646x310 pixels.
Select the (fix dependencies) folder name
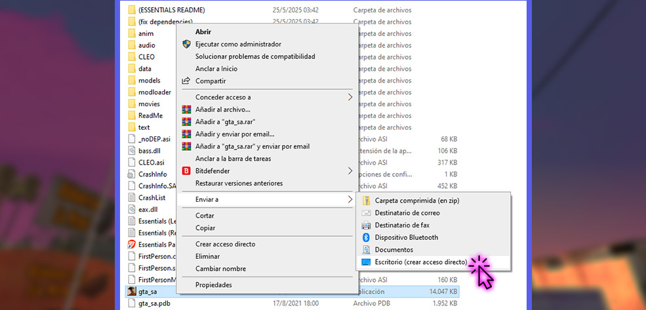coord(165,22)
